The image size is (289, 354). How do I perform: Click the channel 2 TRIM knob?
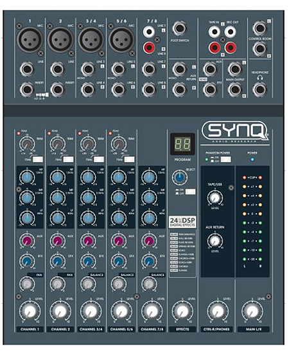coord(57,144)
